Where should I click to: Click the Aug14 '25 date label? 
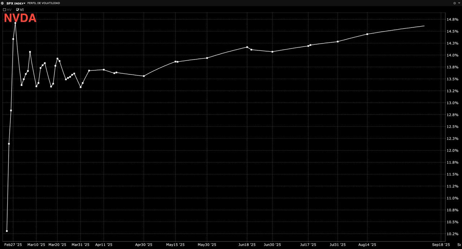pos(367,245)
